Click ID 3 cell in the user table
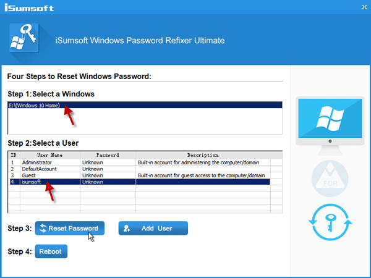Image resolution: width=371 pixels, height=278 pixels. 14,175
